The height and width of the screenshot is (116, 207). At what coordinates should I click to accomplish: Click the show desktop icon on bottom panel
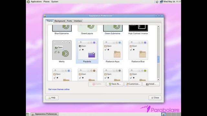click(x=28, y=114)
